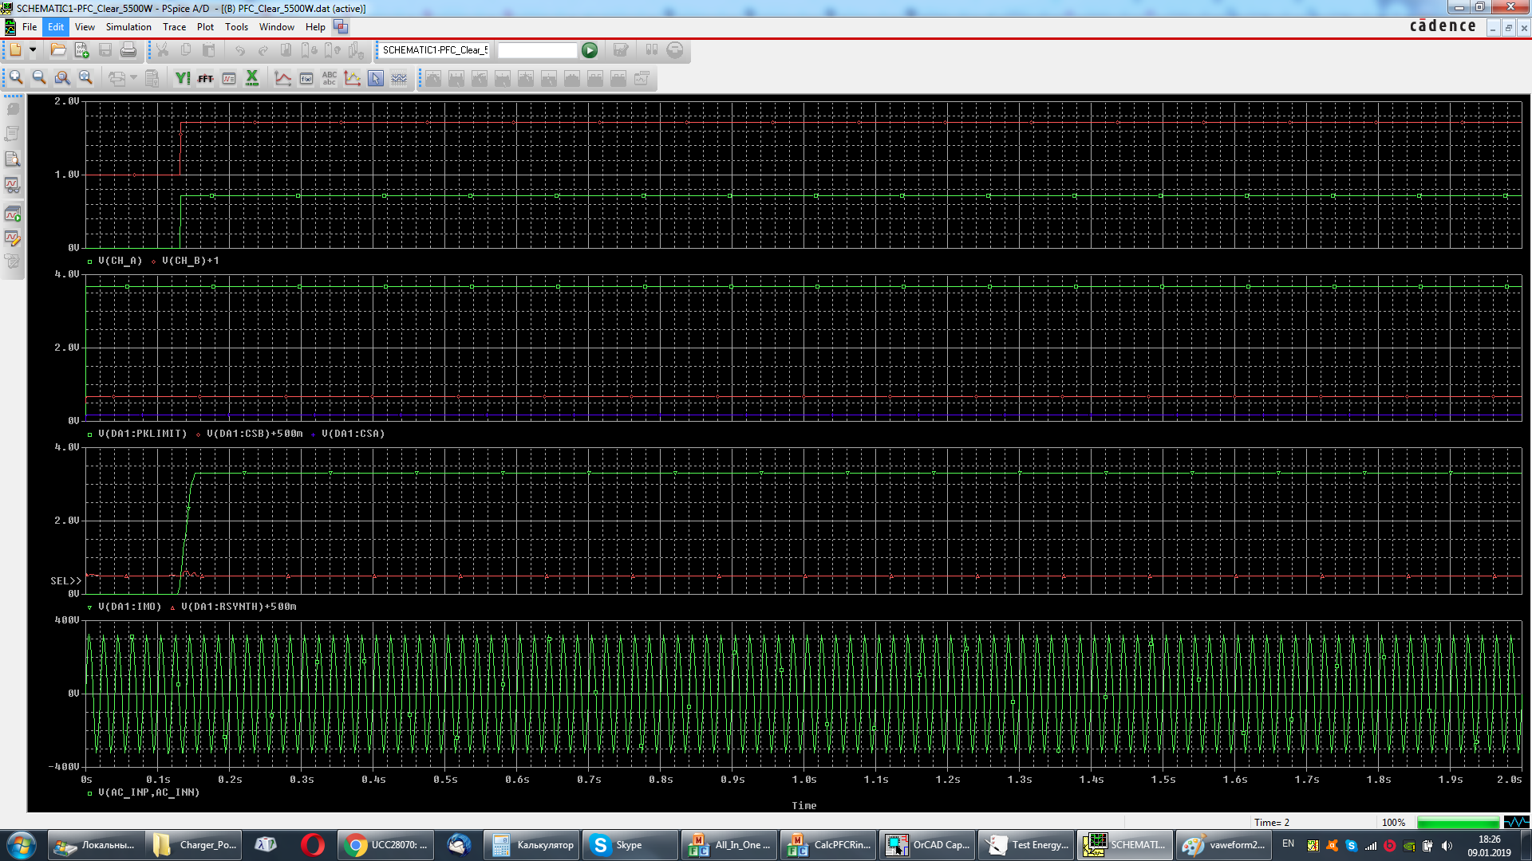This screenshot has height=861, width=1532.
Task: Click the View Simulation Results sidebar icon
Action: tap(13, 185)
